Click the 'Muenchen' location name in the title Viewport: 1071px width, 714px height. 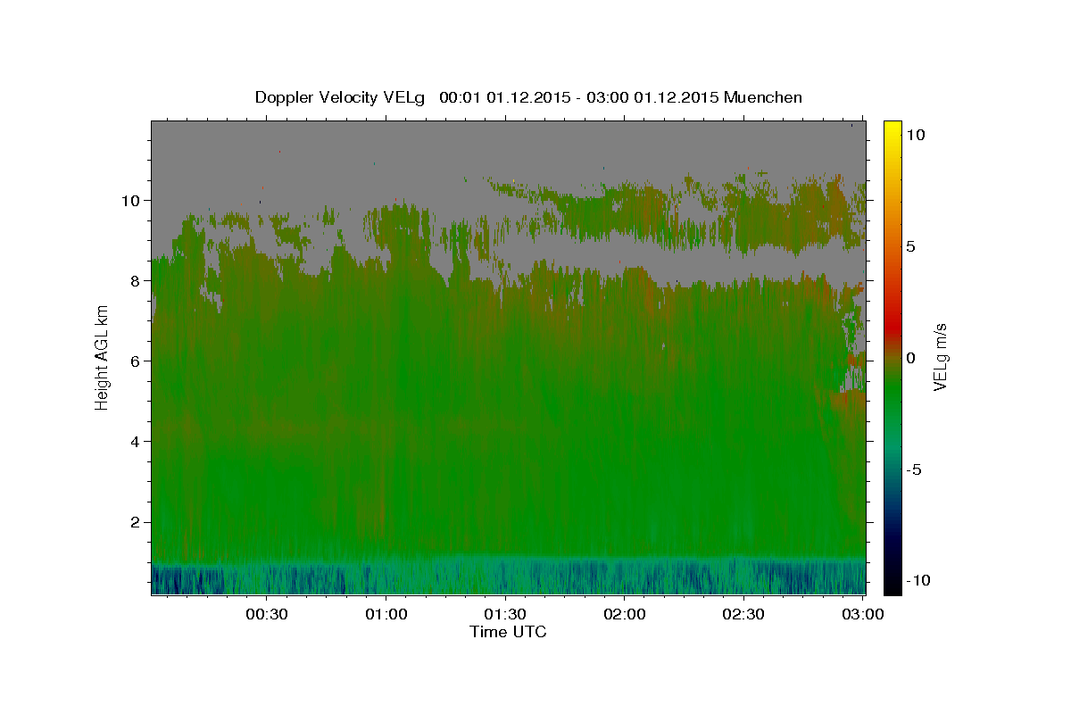click(x=763, y=97)
